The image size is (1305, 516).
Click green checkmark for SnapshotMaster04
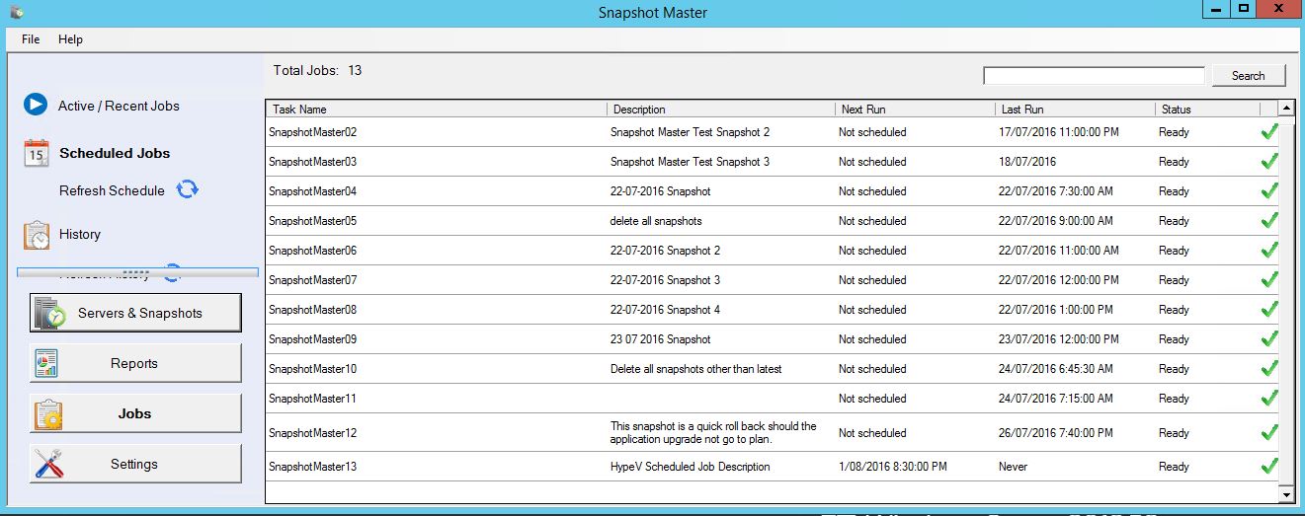(1269, 190)
